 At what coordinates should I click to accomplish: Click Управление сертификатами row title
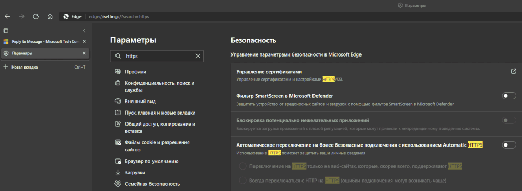(x=269, y=72)
